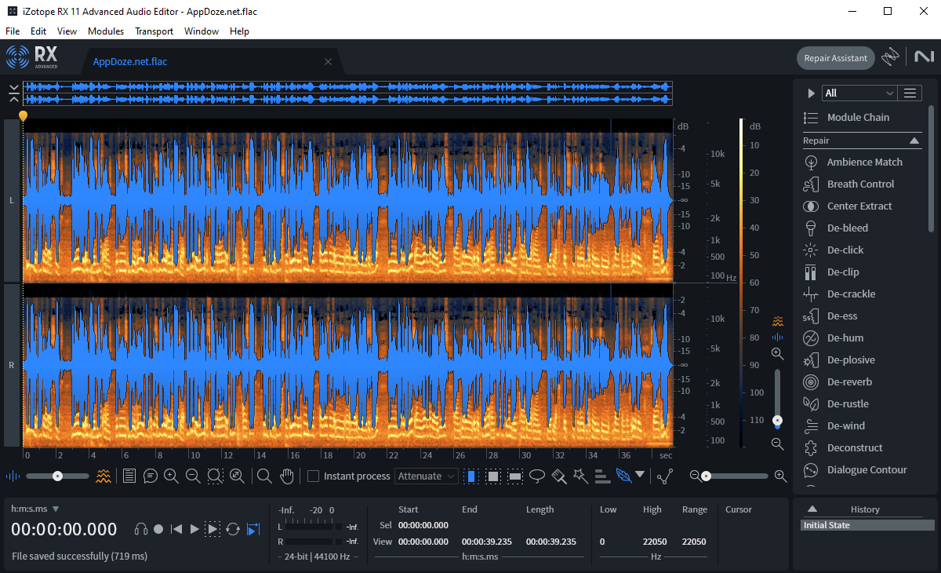Click the comment markers icon
Viewport: 941px width, 573px height.
[151, 476]
